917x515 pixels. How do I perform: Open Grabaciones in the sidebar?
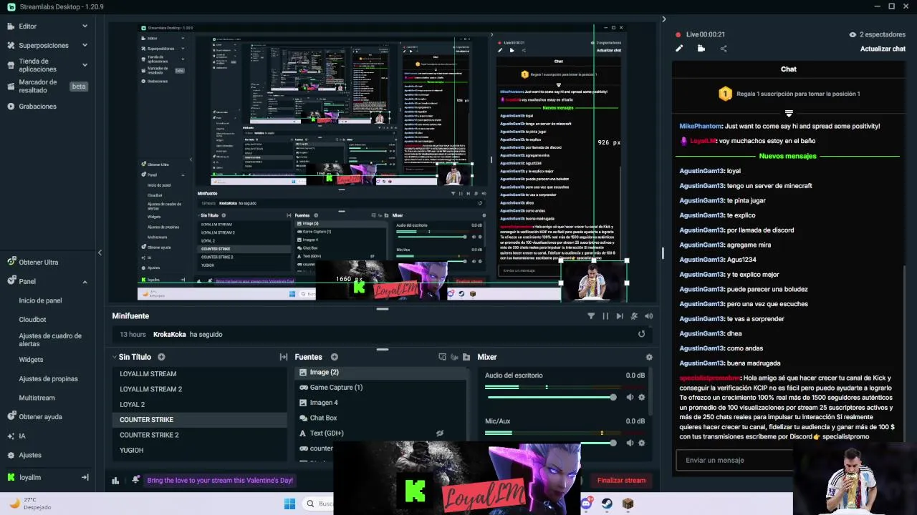click(x=37, y=107)
